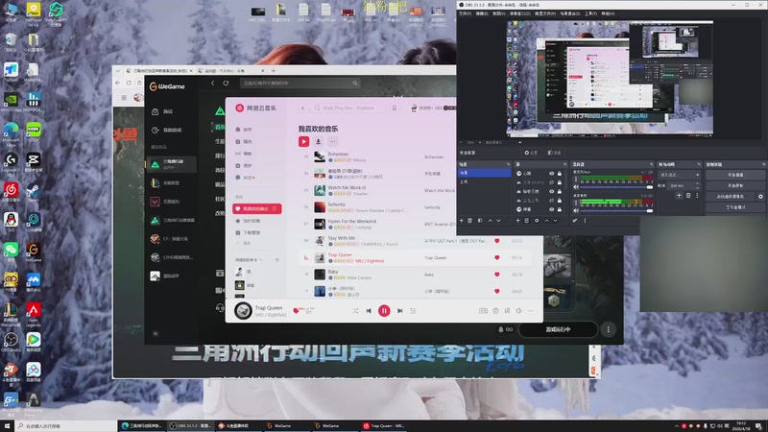
Task: Move OBS source up with the arrow
Action: [546, 221]
